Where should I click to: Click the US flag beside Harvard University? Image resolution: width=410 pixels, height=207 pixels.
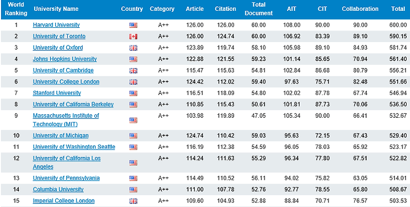tap(133, 26)
